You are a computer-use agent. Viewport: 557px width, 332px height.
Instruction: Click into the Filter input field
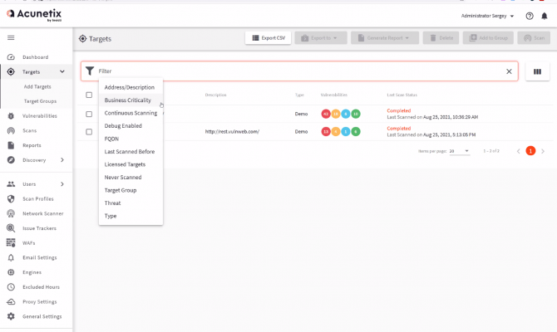[298, 71]
